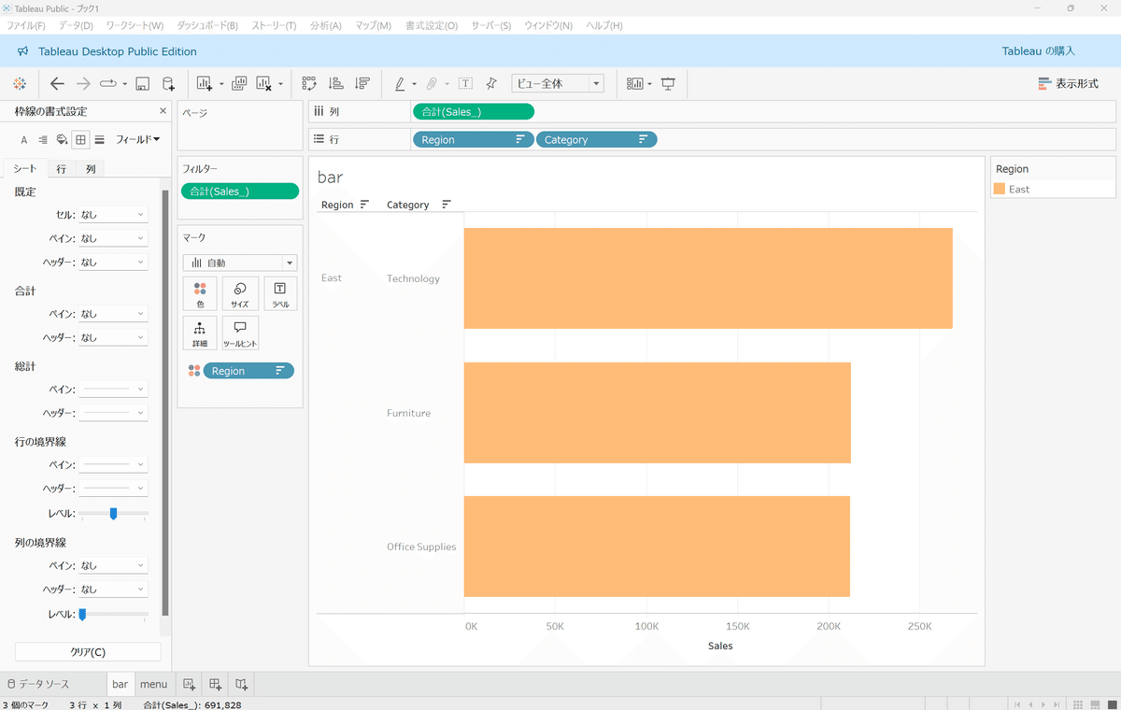Click new worksheet icon beside menu tab

189,684
